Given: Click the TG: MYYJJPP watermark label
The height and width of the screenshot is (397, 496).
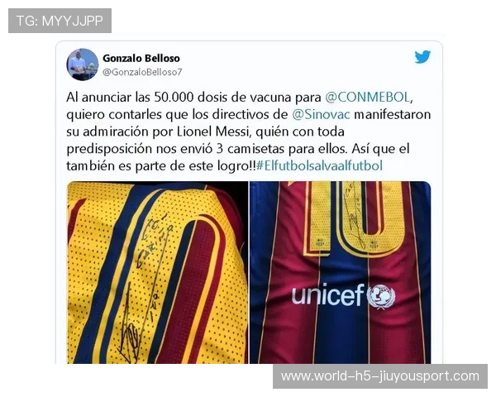Looking at the screenshot, I should (x=60, y=21).
